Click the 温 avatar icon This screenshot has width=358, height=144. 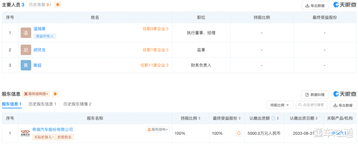click(x=26, y=33)
